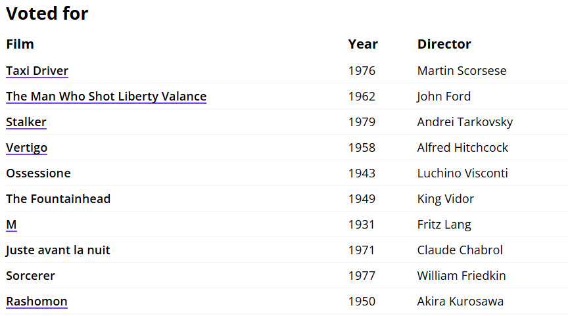Viewport: 570px width, 316px height.
Task: Click the Sorcerer film title
Action: (30, 276)
